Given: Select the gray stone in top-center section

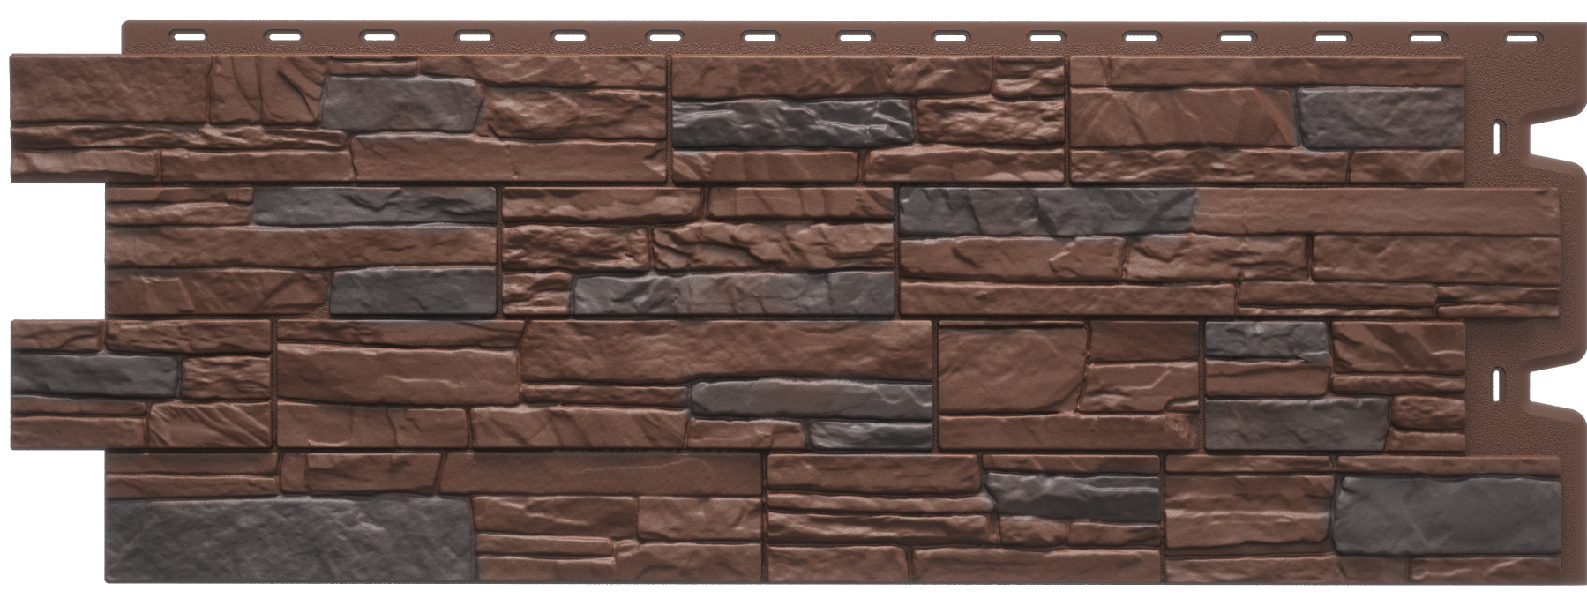Looking at the screenshot, I should point(791,122).
